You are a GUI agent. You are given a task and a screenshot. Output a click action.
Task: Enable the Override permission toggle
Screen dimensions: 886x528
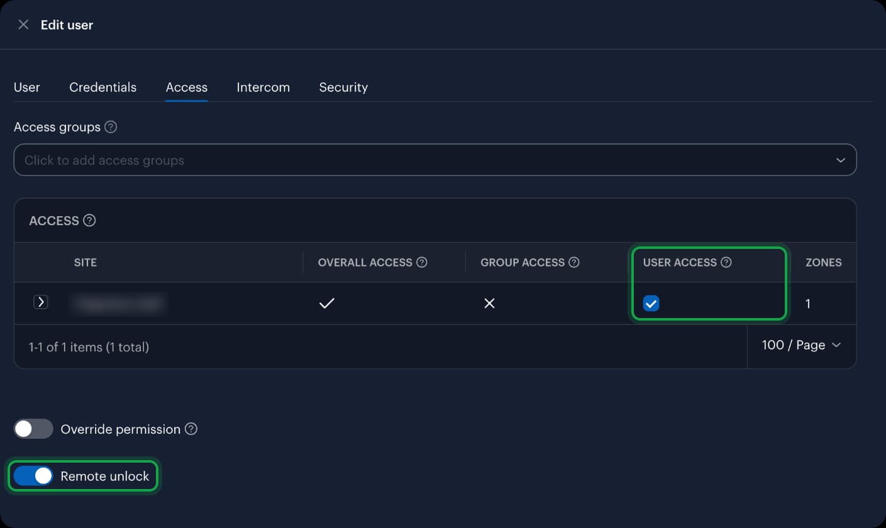click(33, 429)
